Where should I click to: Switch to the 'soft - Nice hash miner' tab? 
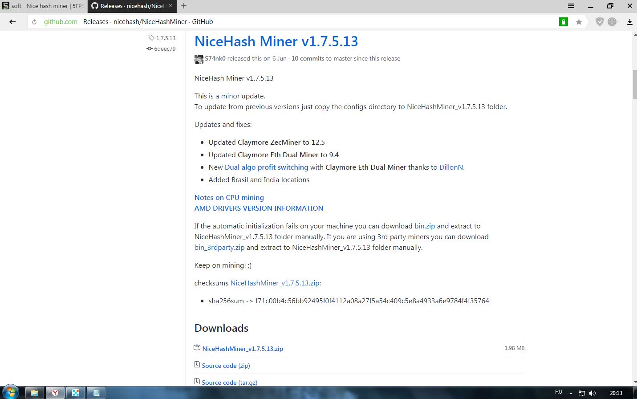(43, 6)
